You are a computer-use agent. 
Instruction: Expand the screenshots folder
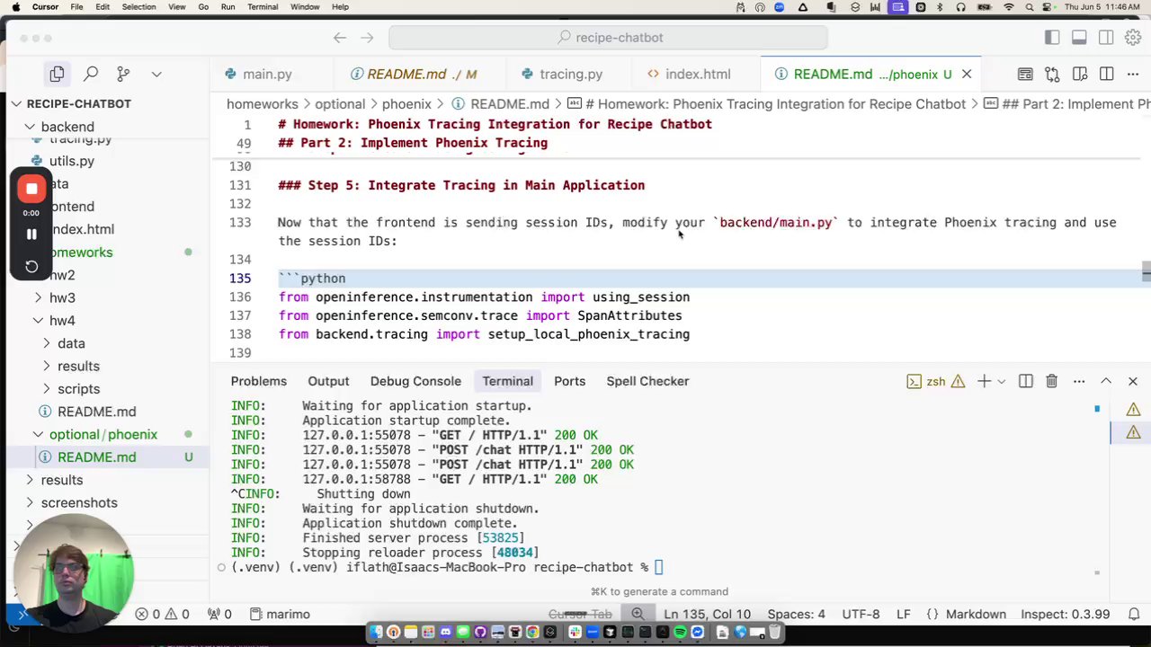click(78, 502)
